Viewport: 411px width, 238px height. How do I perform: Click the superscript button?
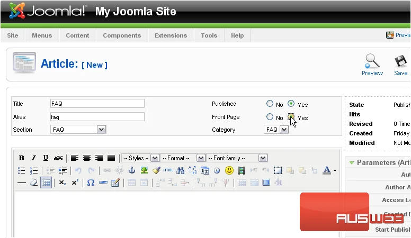tap(75, 183)
